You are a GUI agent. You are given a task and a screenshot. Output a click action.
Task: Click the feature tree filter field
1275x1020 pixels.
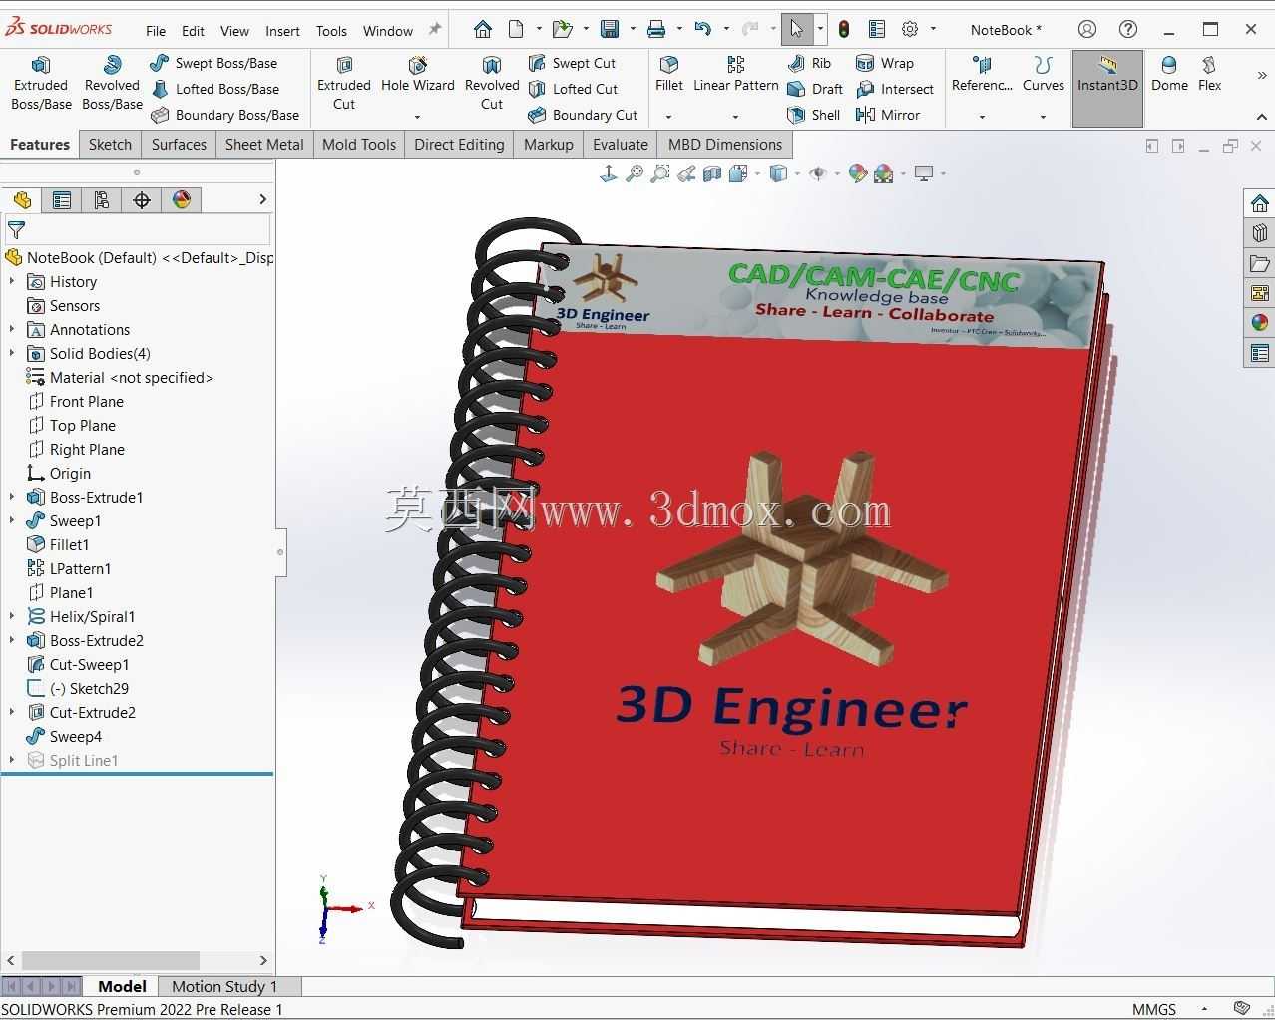pos(137,230)
